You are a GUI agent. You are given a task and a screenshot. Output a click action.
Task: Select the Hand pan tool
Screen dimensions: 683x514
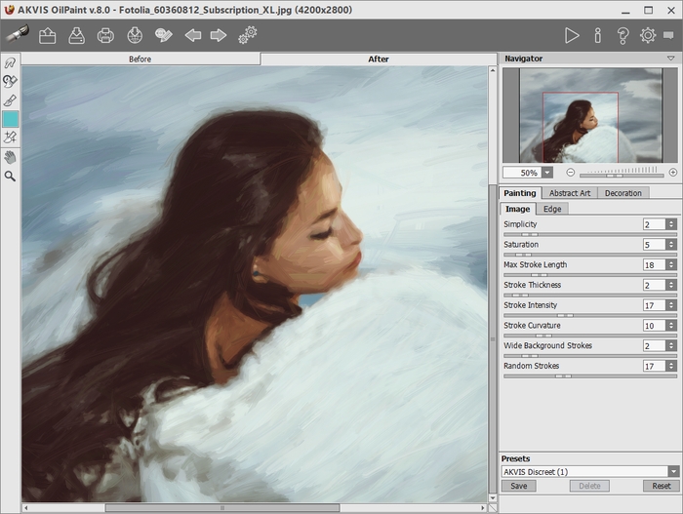pyautogui.click(x=10, y=157)
